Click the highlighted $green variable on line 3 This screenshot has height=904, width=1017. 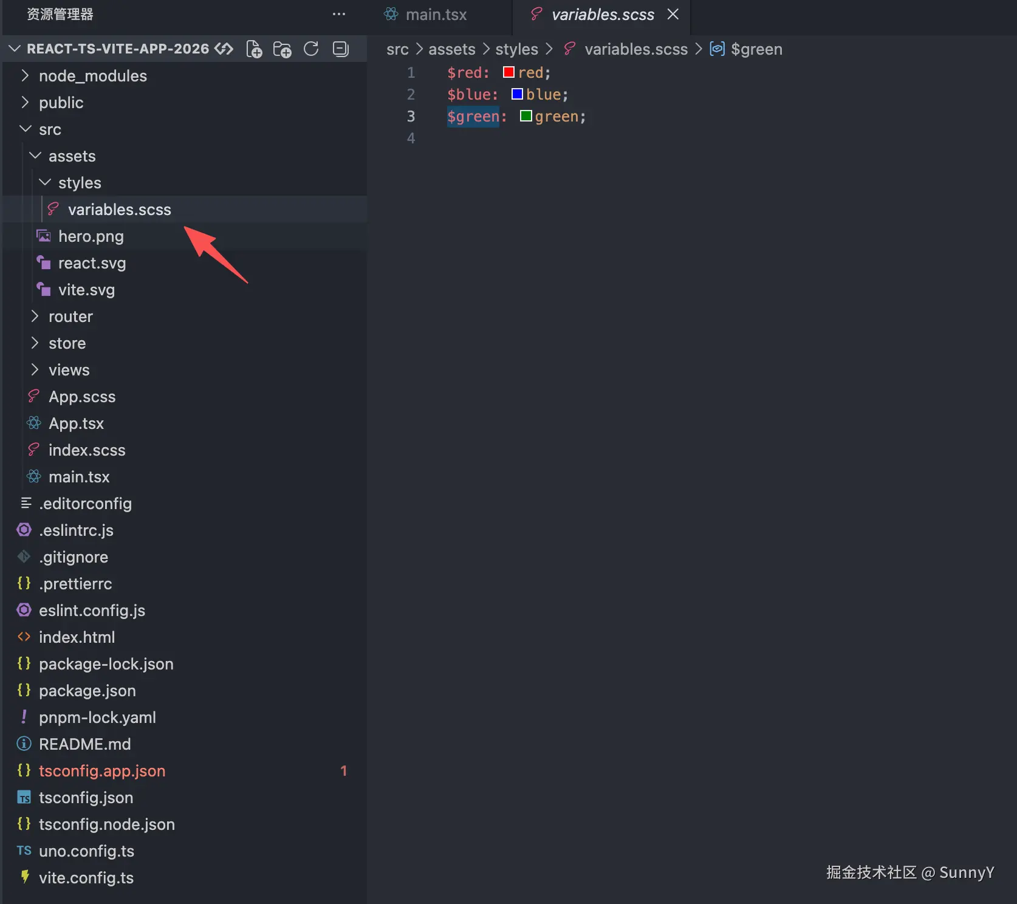pyautogui.click(x=473, y=117)
